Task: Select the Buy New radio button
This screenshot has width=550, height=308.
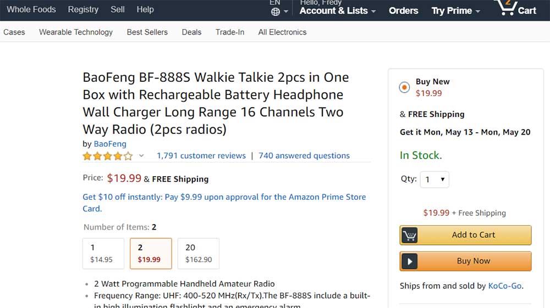Action: click(405, 87)
